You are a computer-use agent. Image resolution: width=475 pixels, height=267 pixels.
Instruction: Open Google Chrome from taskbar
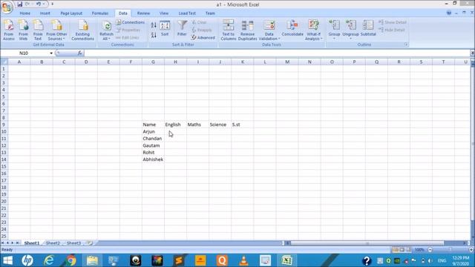71,260
